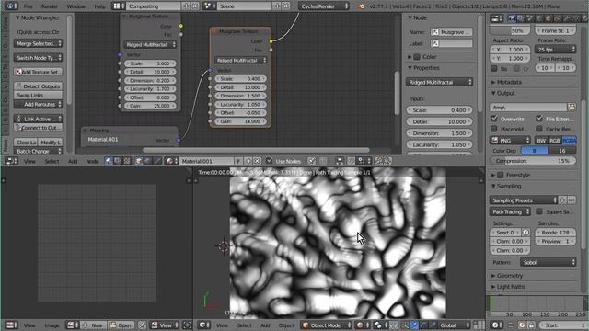Viewport: 589px width, 331px height.
Task: Click the render properties camera tab icon
Action: [x=512, y=18]
